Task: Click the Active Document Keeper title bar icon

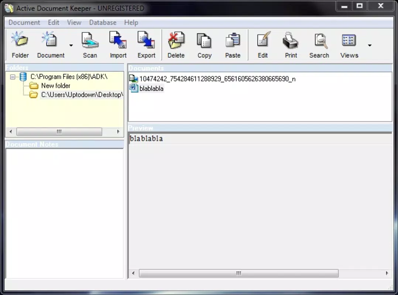Action: [x=9, y=8]
